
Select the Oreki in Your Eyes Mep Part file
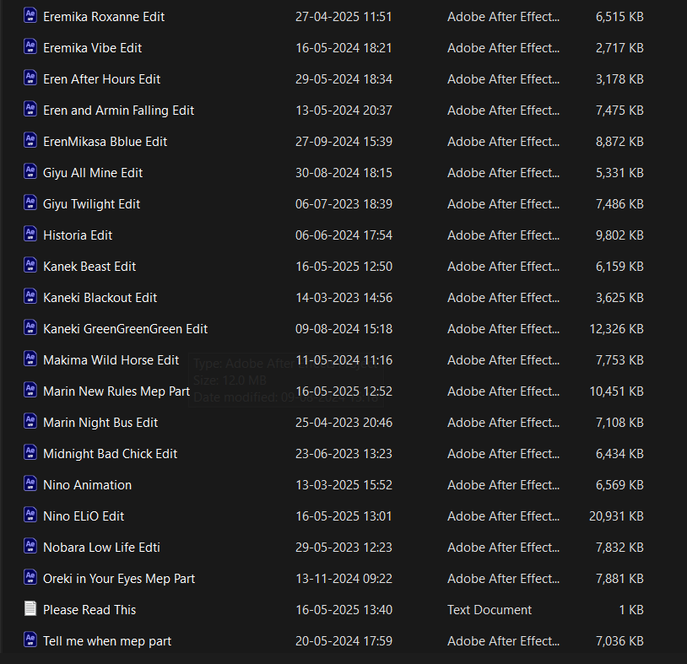click(119, 579)
